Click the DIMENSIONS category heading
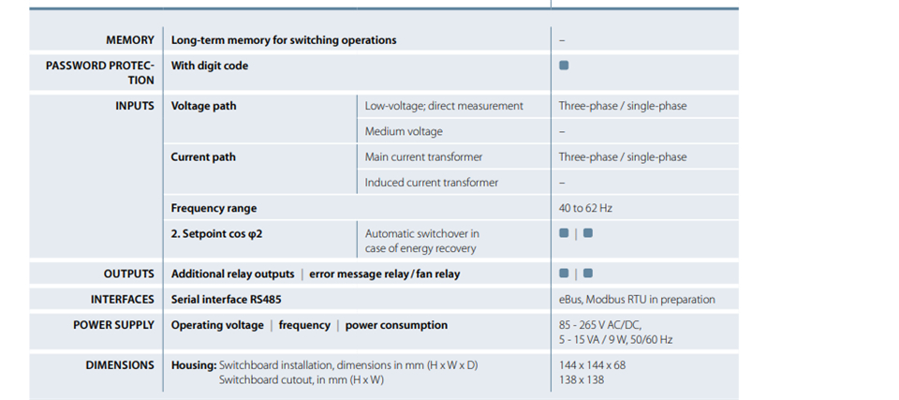The width and height of the screenshot is (899, 400). click(120, 365)
